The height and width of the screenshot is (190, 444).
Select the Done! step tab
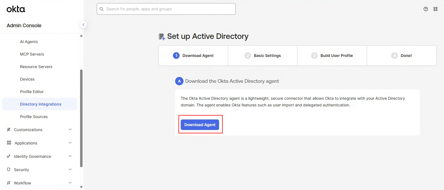click(401, 56)
